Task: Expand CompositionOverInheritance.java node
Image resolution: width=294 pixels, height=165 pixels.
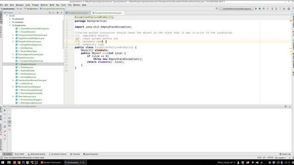Action: (13, 35)
